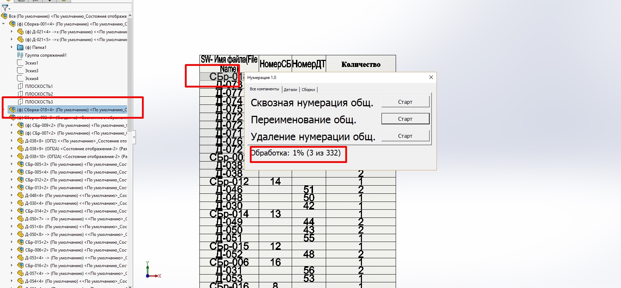Select the Д-048<4> part icon
This screenshot has height=288, width=621.
(x=21, y=196)
